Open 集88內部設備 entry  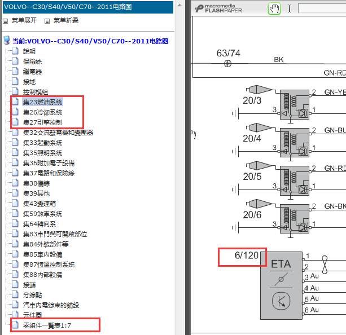point(42,275)
